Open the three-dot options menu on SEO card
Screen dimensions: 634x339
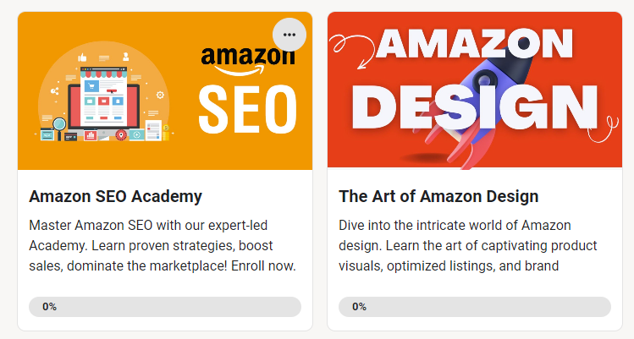[289, 35]
